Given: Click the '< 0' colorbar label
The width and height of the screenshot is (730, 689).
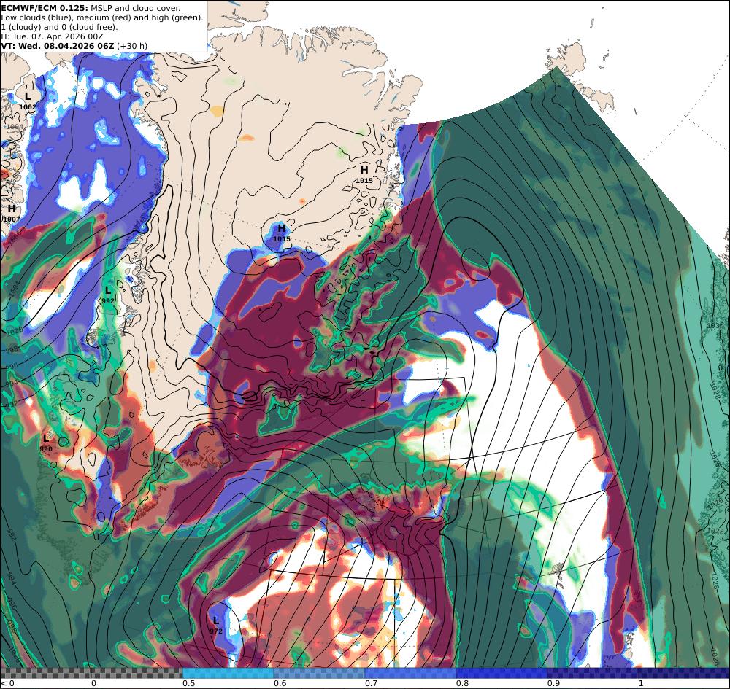Looking at the screenshot, I should pyautogui.click(x=7, y=683).
